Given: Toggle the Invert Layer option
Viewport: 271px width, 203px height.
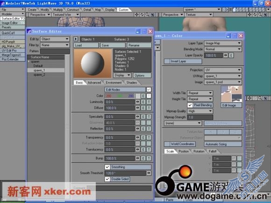Looking at the screenshot, I should (x=183, y=61).
